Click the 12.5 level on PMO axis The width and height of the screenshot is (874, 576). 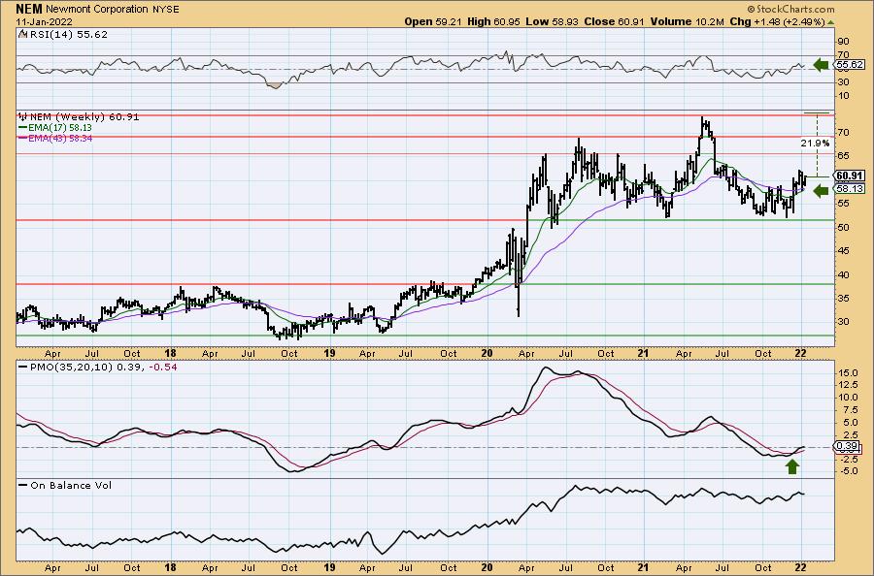click(x=847, y=385)
